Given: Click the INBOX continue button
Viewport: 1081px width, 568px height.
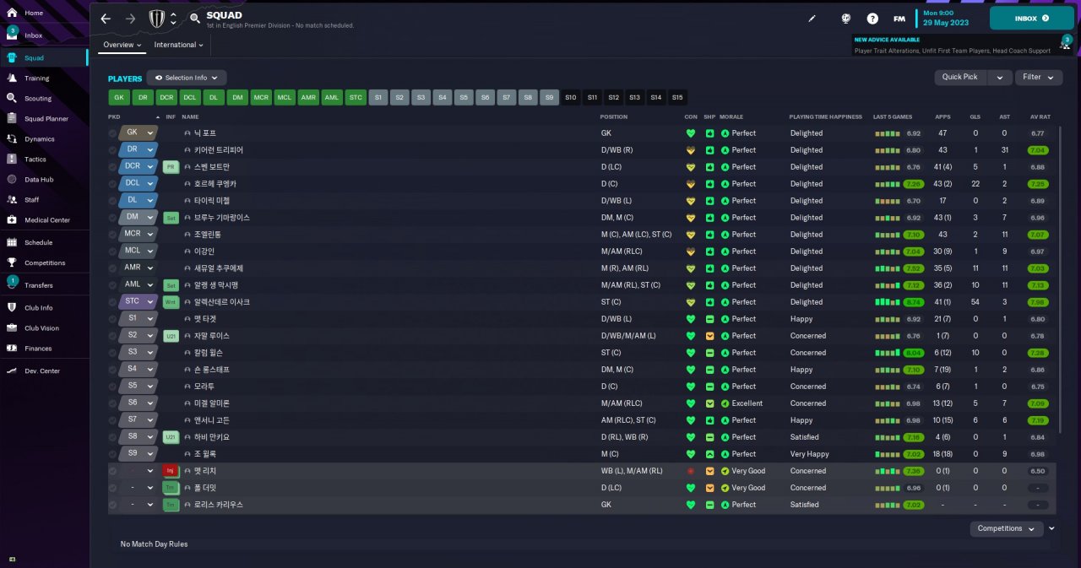Looking at the screenshot, I should pyautogui.click(x=1032, y=18).
